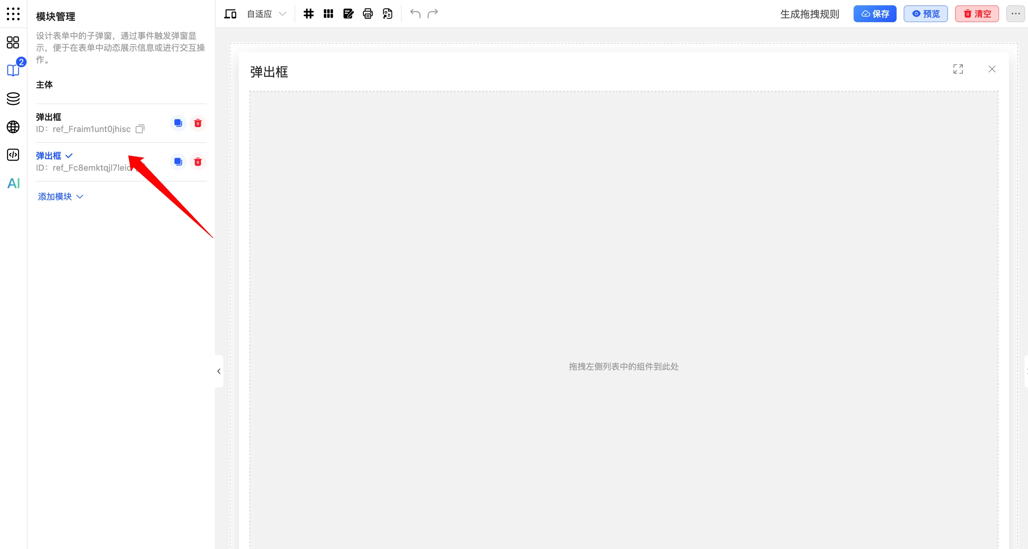The image size is (1028, 549).
Task: Expand the 添加模块 dropdown
Action: pyautogui.click(x=60, y=197)
